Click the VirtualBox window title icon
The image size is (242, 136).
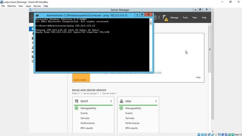[x=2, y=2]
